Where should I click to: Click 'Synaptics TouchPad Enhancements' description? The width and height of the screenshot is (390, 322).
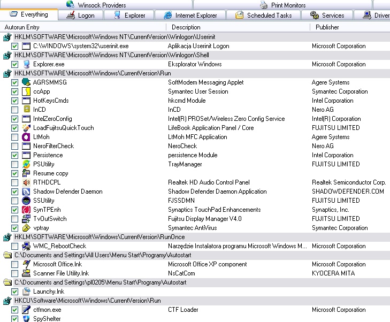(215, 210)
